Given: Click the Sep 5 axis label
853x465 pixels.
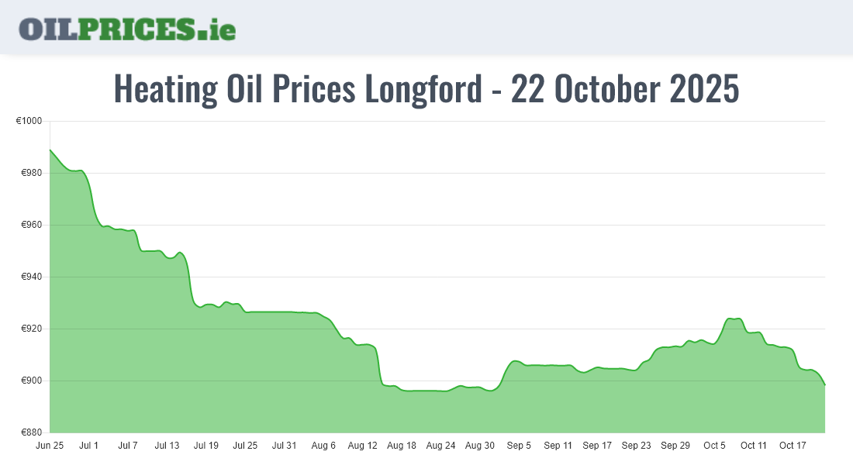Looking at the screenshot, I should (x=519, y=446).
